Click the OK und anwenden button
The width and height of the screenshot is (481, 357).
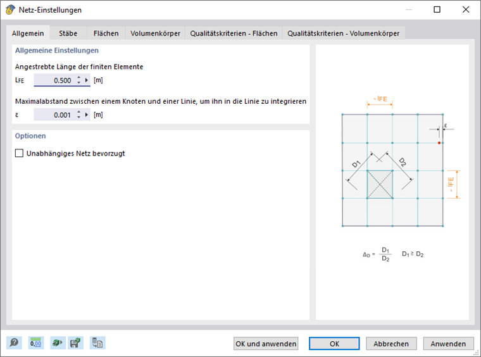tap(266, 344)
